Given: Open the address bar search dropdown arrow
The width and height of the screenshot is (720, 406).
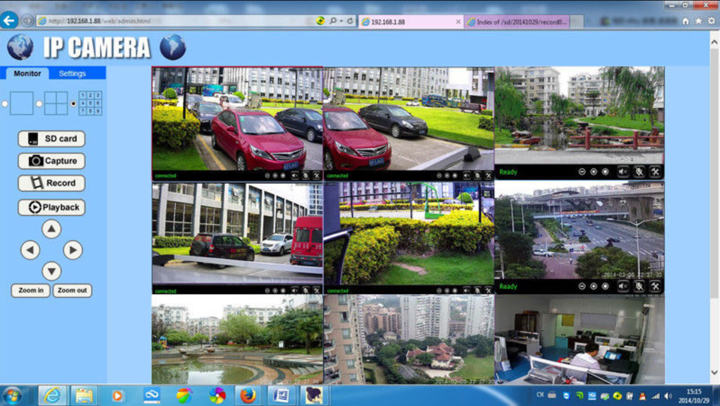Looking at the screenshot, I should click(x=341, y=21).
